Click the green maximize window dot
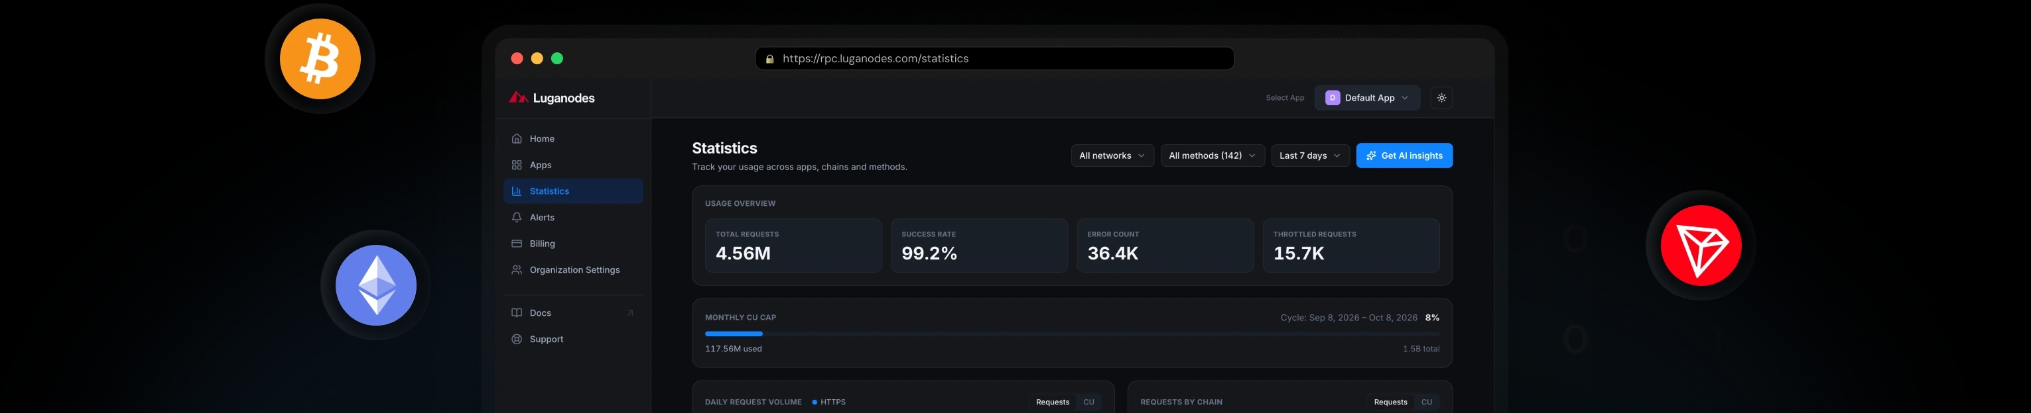Image resolution: width=2031 pixels, height=413 pixels. coord(557,58)
